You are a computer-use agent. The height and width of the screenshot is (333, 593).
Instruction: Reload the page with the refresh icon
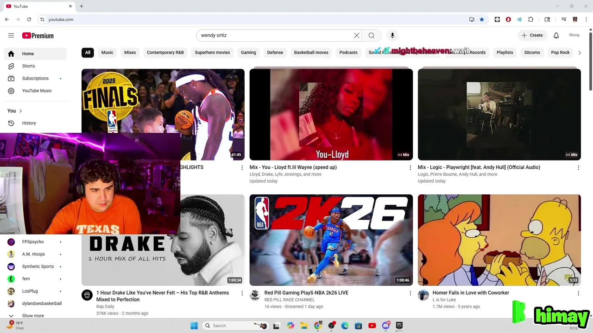(x=29, y=19)
